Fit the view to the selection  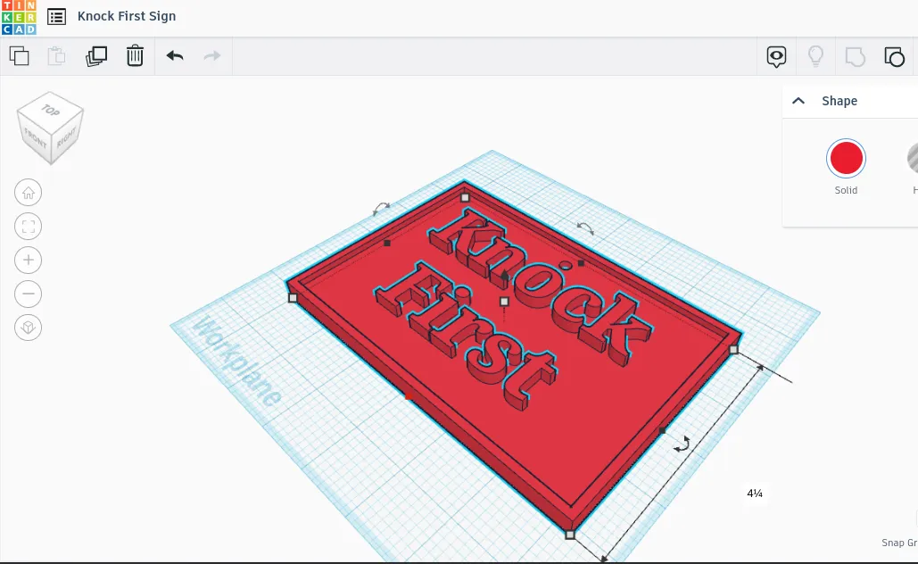pyautogui.click(x=28, y=226)
